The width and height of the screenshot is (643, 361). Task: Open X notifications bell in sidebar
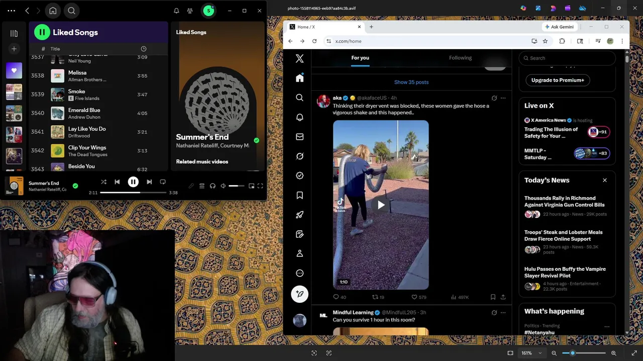point(300,117)
